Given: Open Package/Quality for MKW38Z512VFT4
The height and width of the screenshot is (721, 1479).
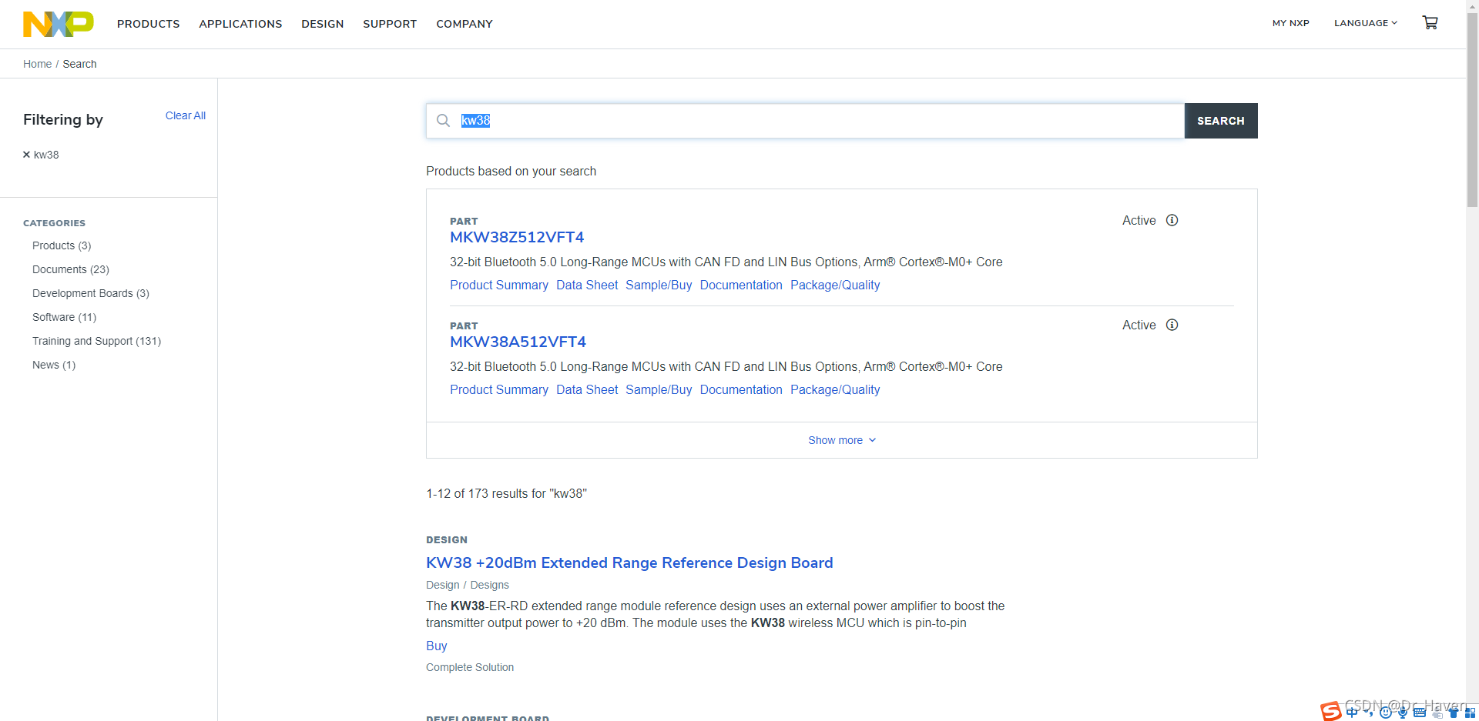Looking at the screenshot, I should pyautogui.click(x=835, y=285).
